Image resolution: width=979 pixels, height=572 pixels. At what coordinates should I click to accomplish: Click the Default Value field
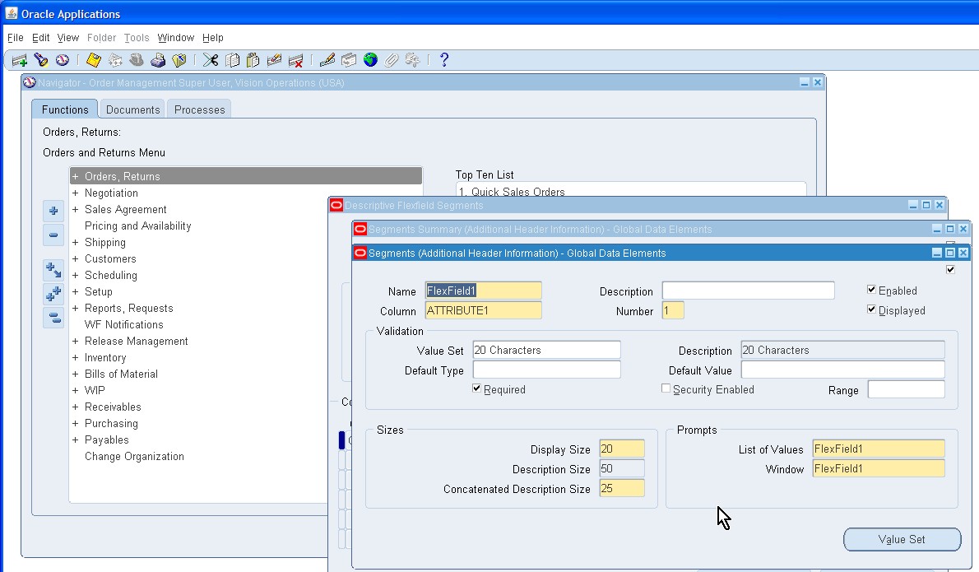click(x=843, y=370)
